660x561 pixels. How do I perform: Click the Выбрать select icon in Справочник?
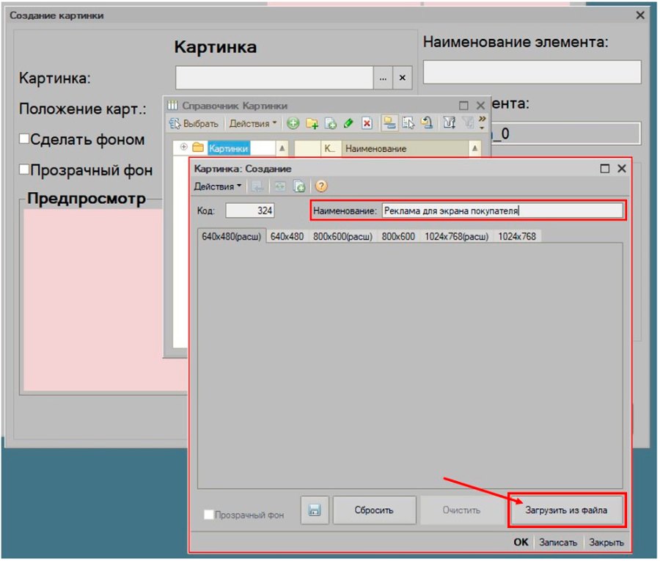[x=175, y=123]
